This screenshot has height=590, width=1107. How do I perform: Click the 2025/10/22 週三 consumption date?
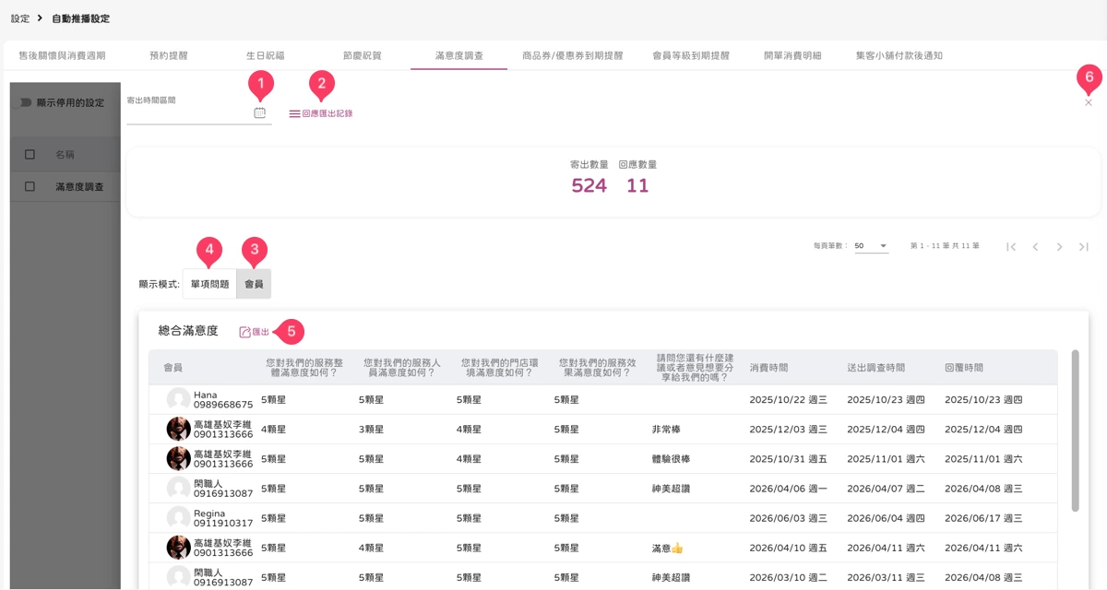point(788,400)
